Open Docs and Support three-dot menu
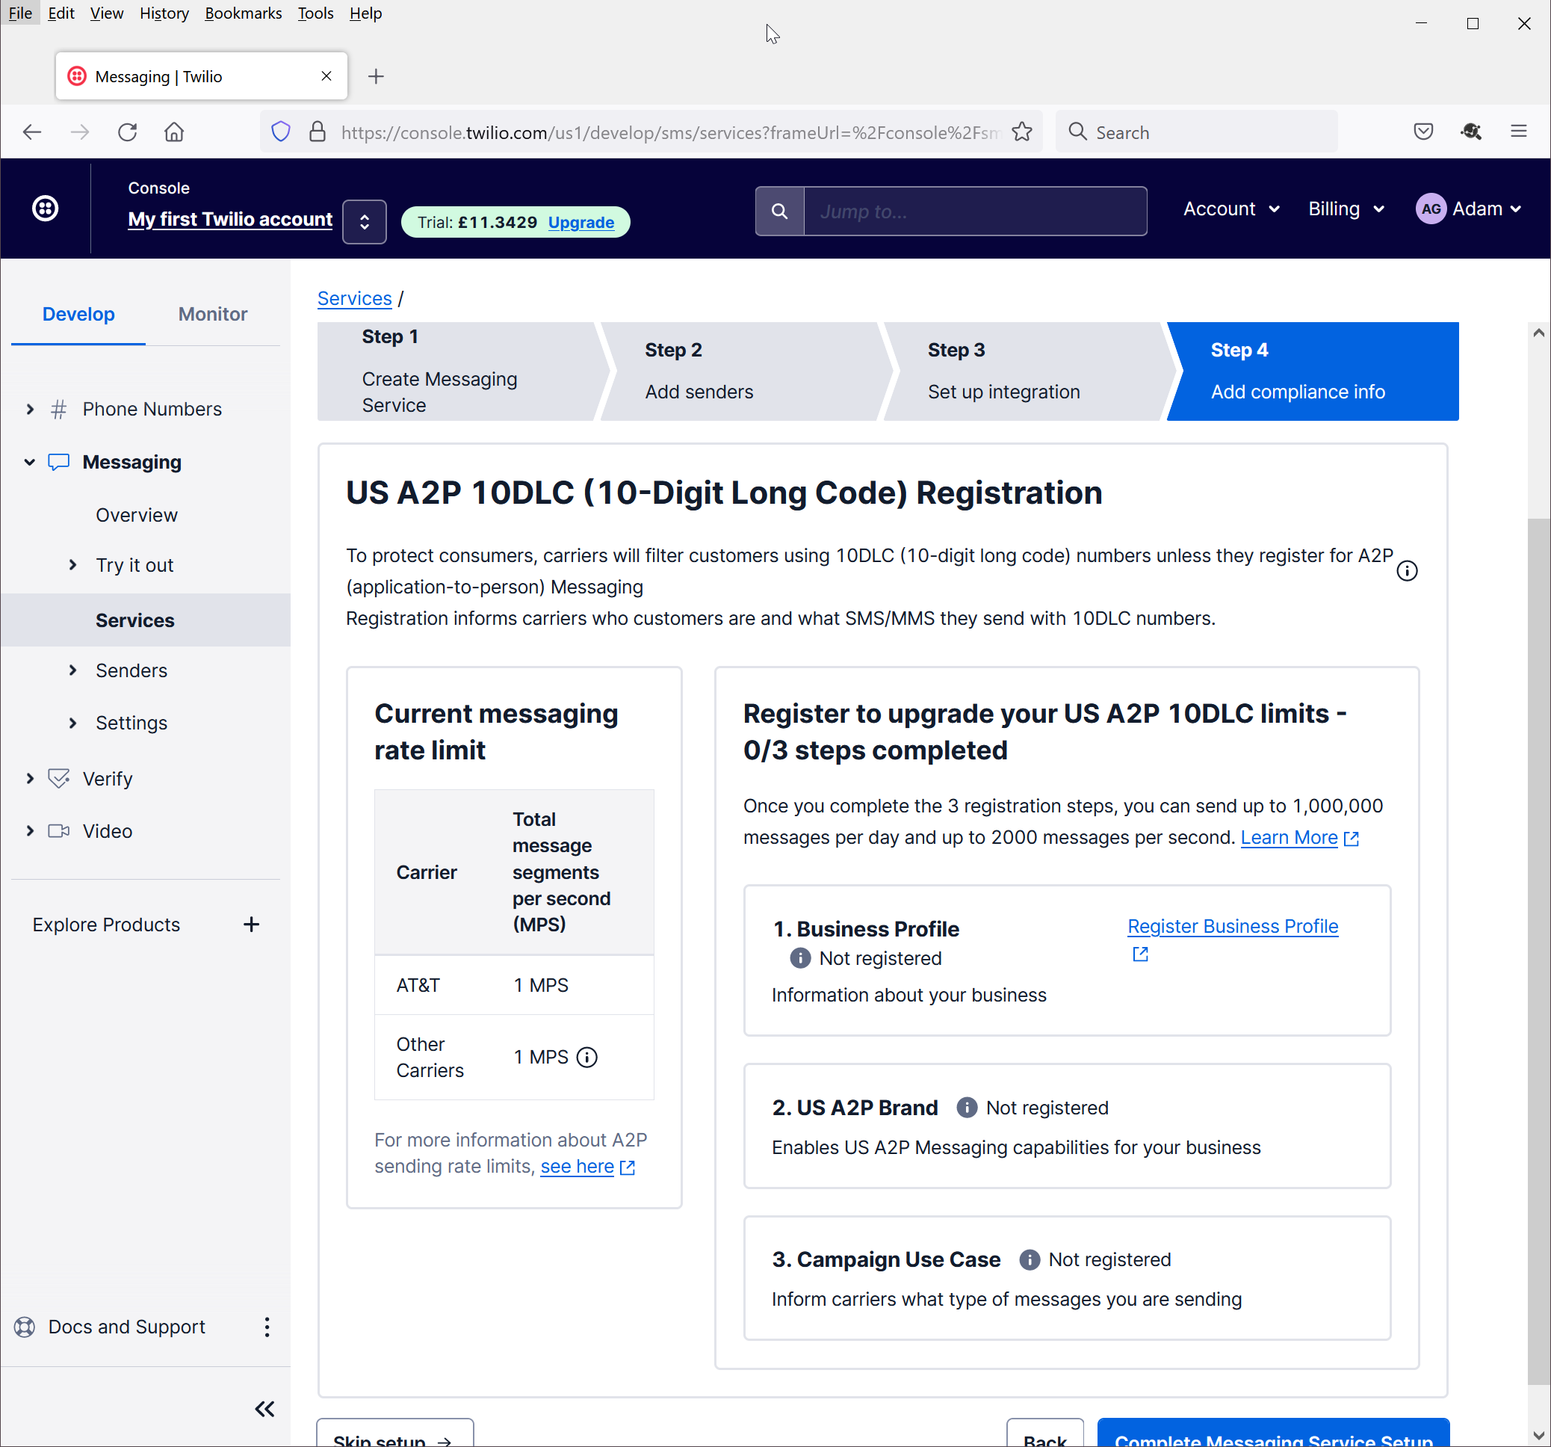The image size is (1551, 1447). [x=267, y=1327]
